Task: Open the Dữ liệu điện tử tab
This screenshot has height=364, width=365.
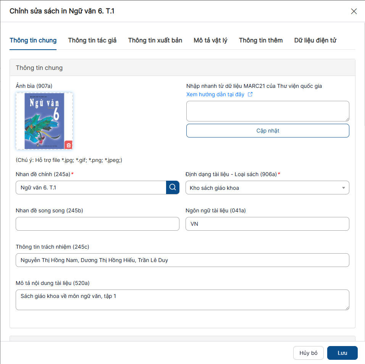Action: pyautogui.click(x=315, y=40)
